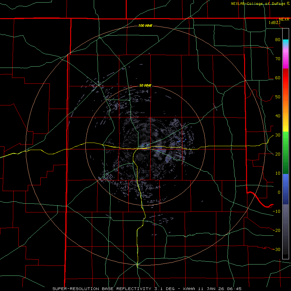The height and width of the screenshot is (291, 291).
Task: Click the red segment of the color bar
Action: tap(286, 78)
